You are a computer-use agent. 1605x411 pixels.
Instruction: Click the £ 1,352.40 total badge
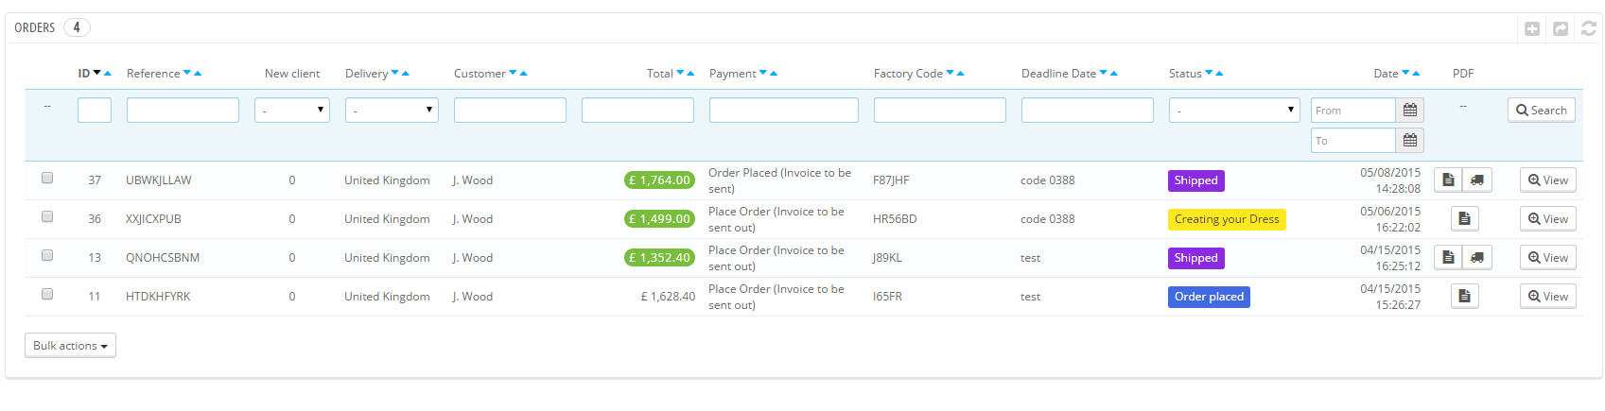pos(659,258)
